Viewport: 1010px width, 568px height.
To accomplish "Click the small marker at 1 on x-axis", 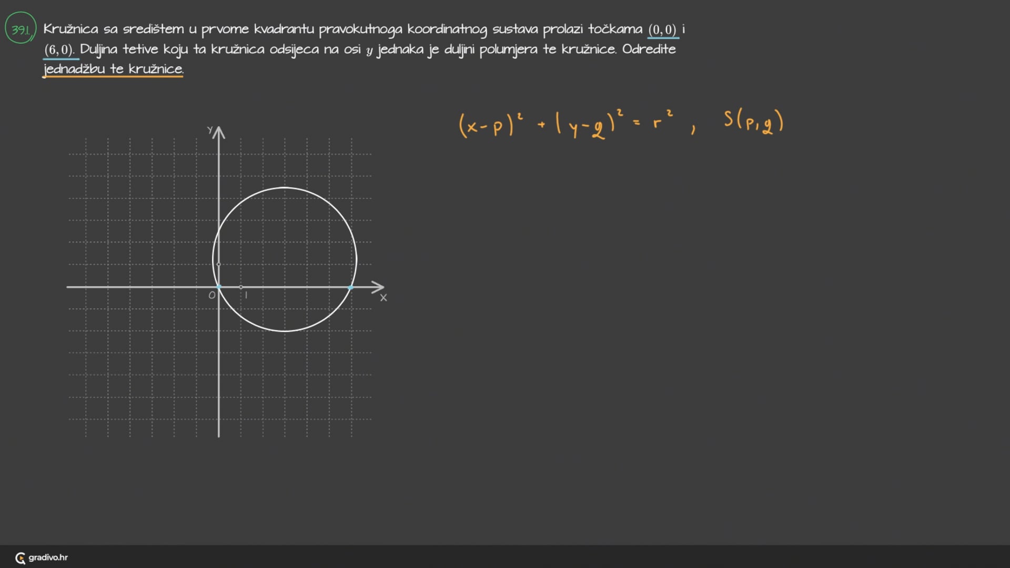I will coord(241,287).
